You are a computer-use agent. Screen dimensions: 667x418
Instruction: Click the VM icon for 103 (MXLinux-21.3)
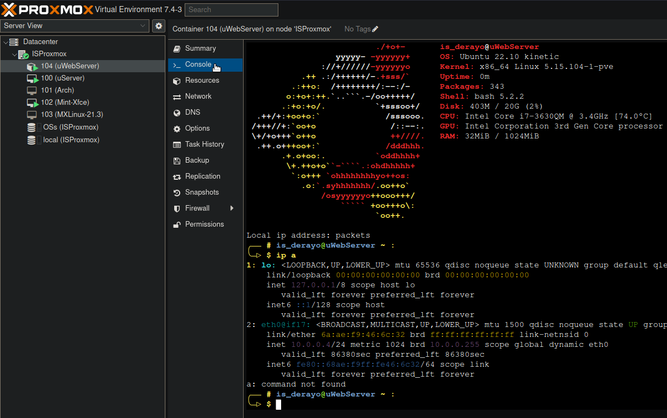pos(32,115)
